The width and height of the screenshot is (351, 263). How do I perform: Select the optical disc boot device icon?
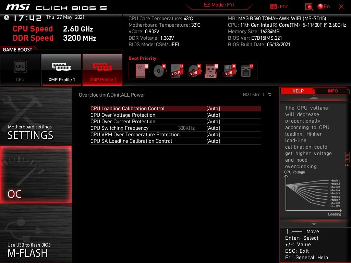point(159,71)
